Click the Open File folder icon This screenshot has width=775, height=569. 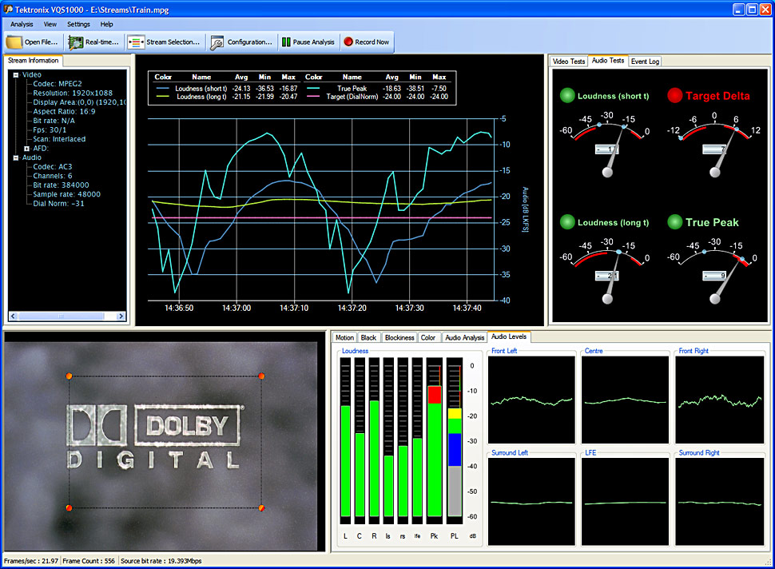(14, 42)
